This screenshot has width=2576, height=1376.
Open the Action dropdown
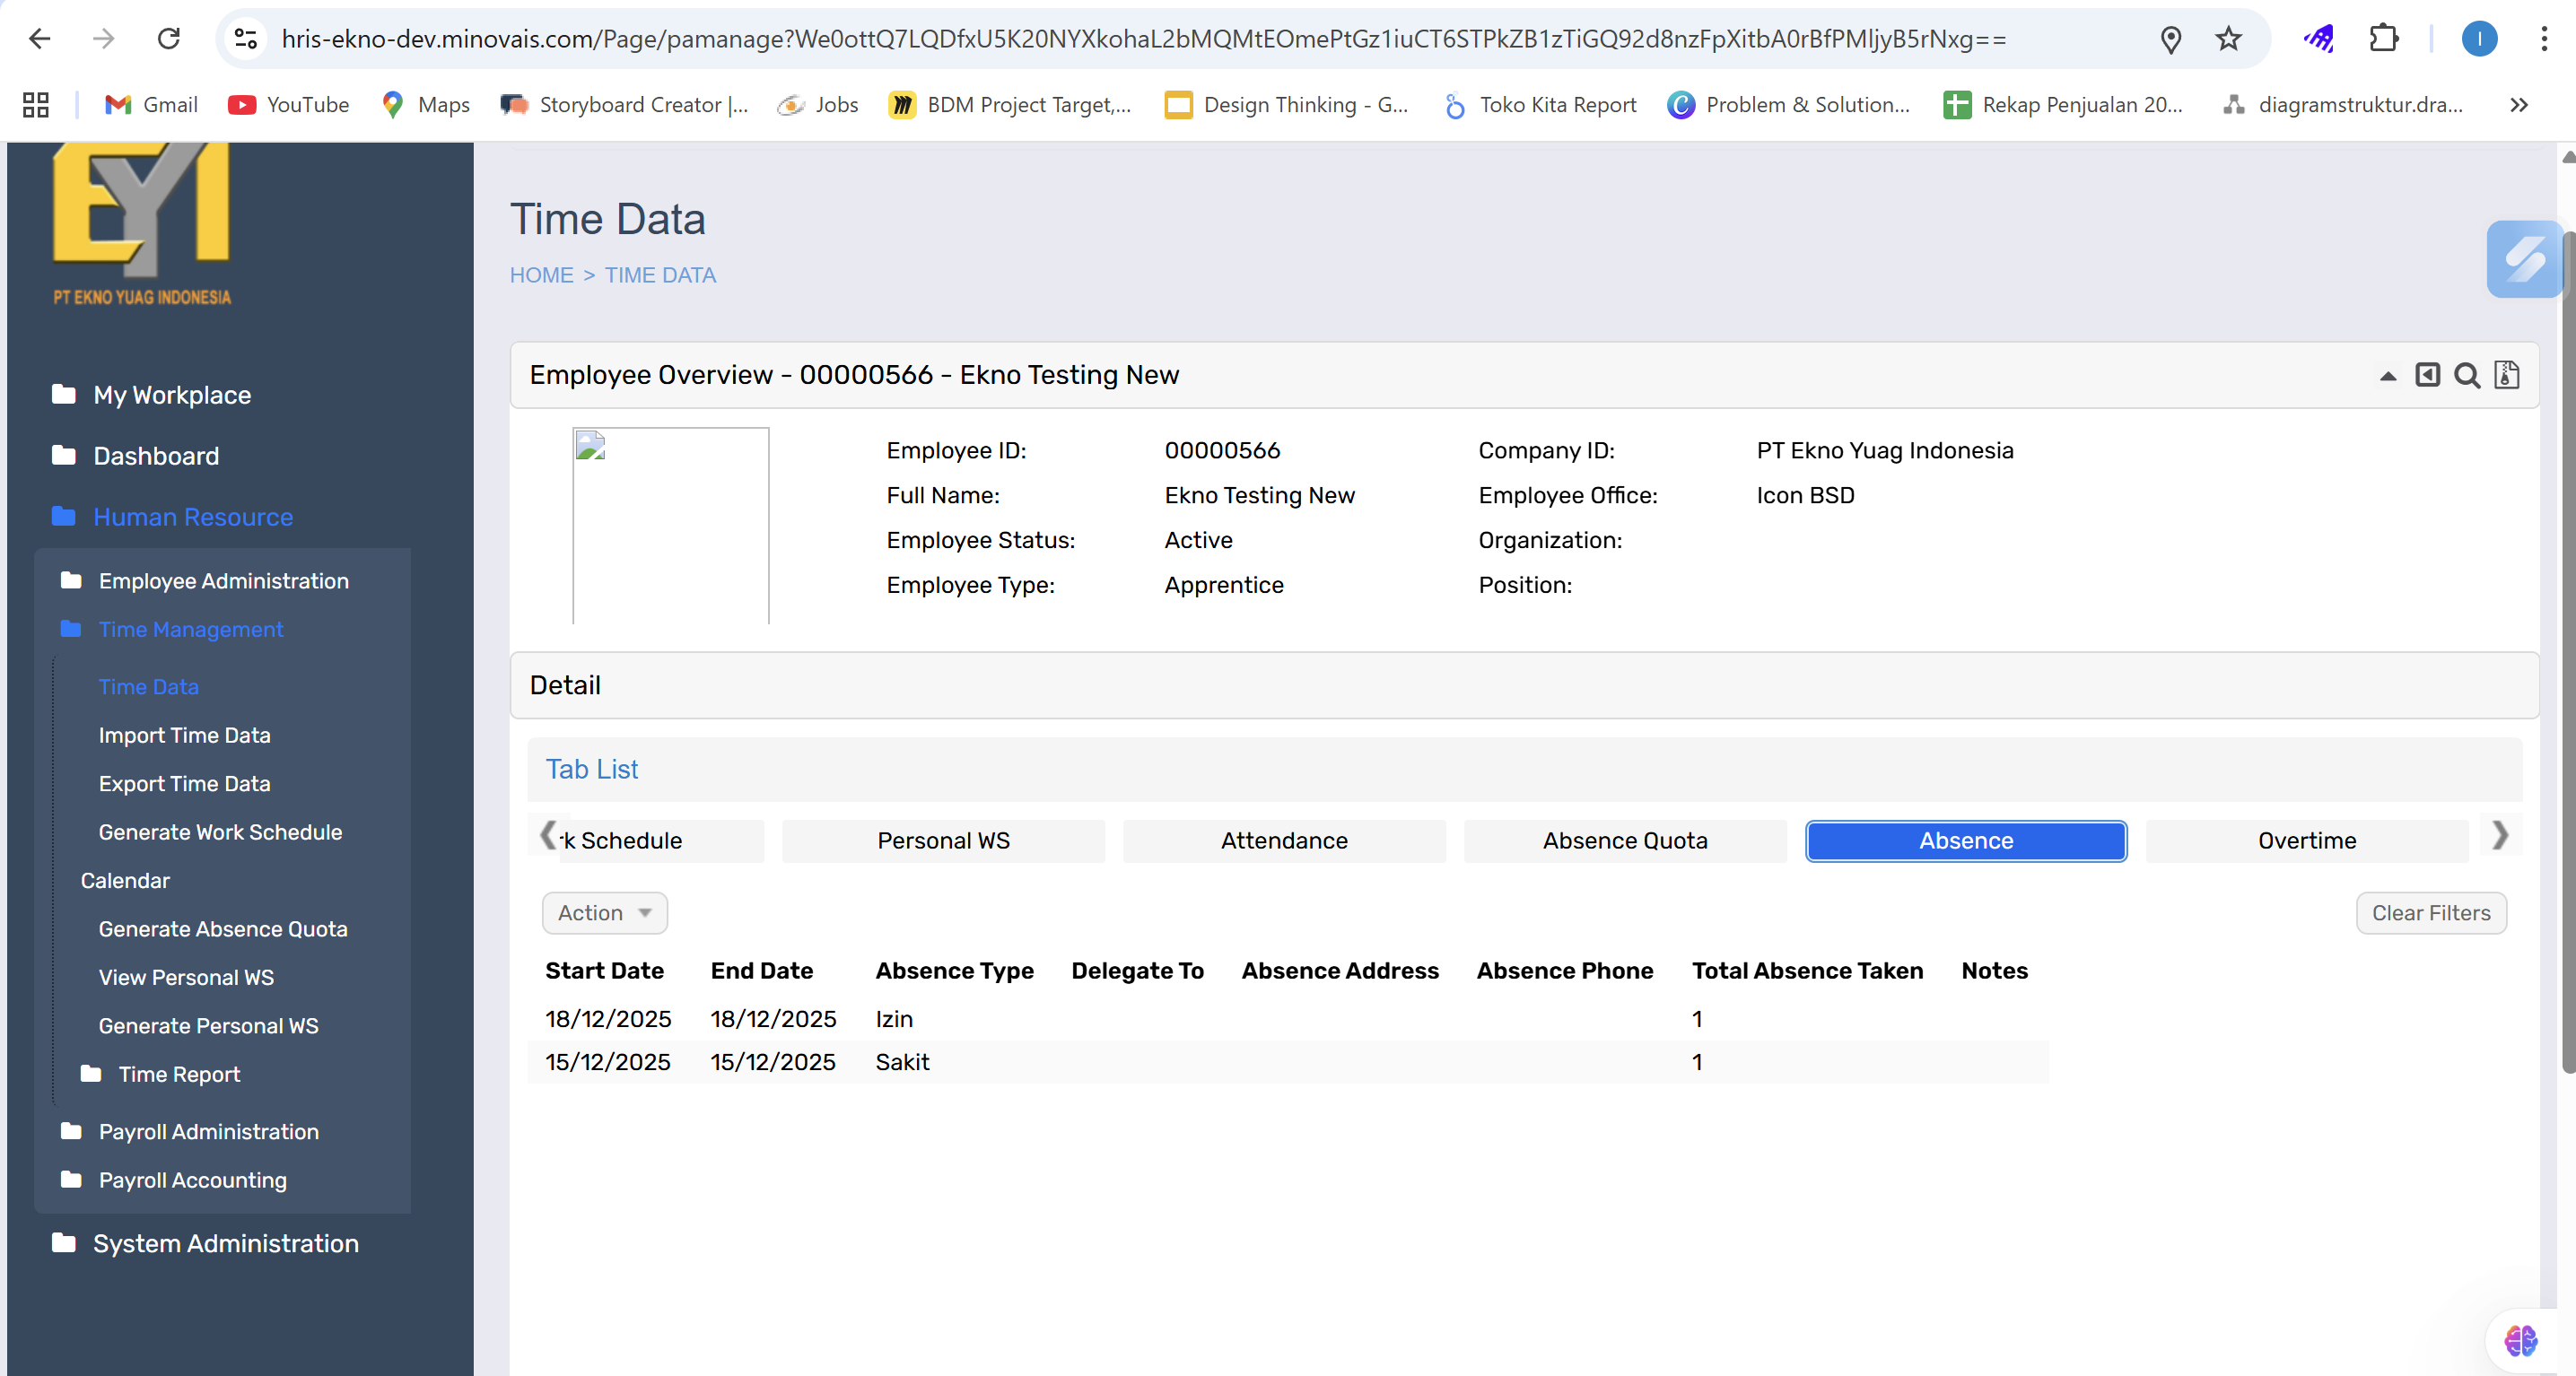[604, 913]
